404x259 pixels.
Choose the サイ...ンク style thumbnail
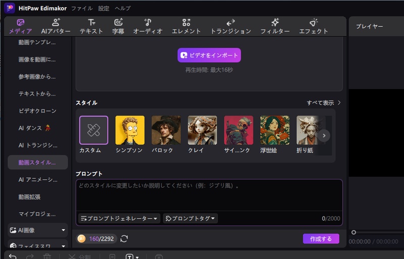[x=238, y=130]
